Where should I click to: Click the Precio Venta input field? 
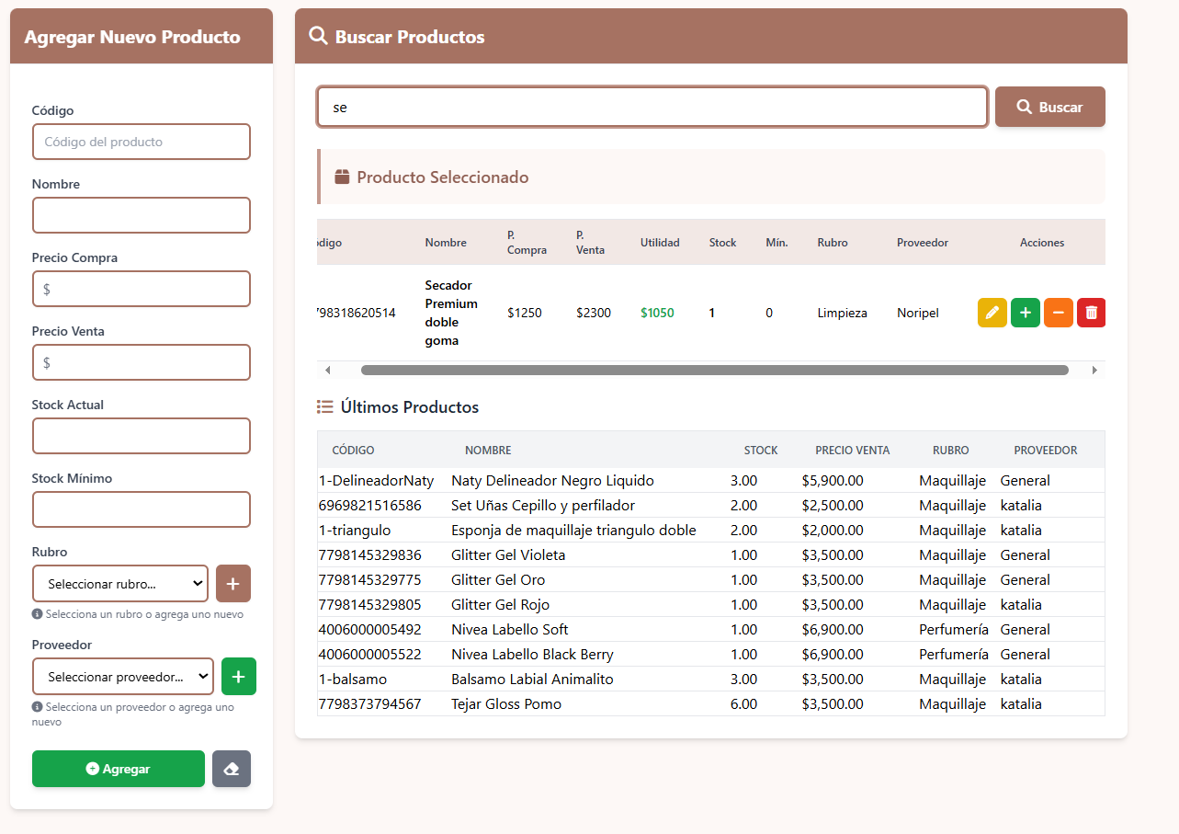142,363
